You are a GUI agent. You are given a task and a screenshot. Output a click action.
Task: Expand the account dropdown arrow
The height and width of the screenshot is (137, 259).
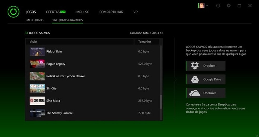click(x=207, y=6)
